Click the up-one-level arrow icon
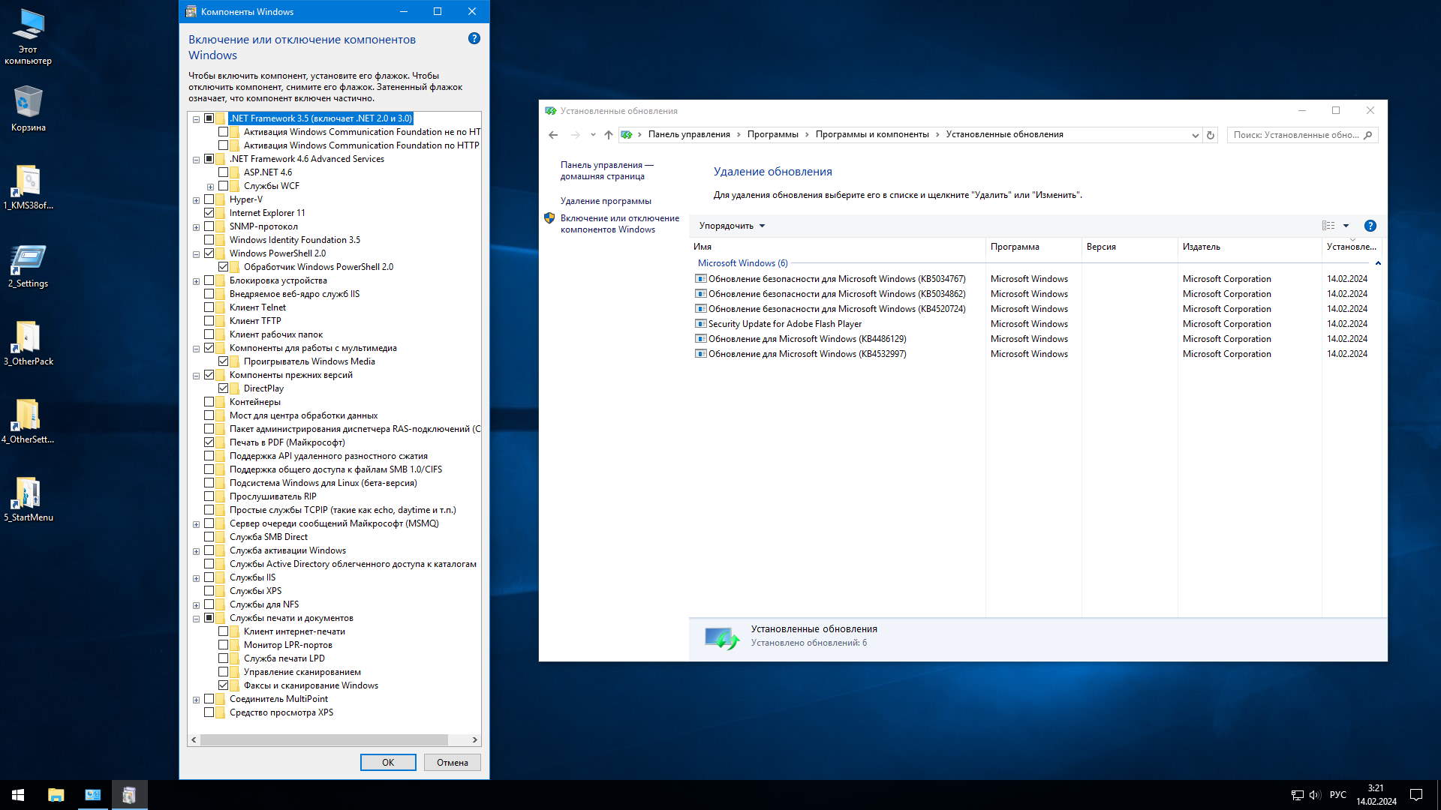Viewport: 1441px width, 810px height. pyautogui.click(x=608, y=135)
